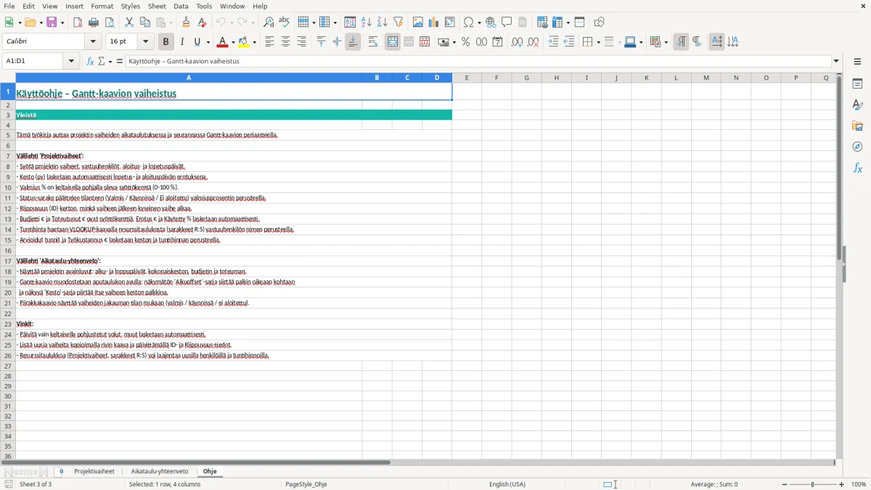871x490 pixels.
Task: Open the Sheet menu
Action: point(157,6)
